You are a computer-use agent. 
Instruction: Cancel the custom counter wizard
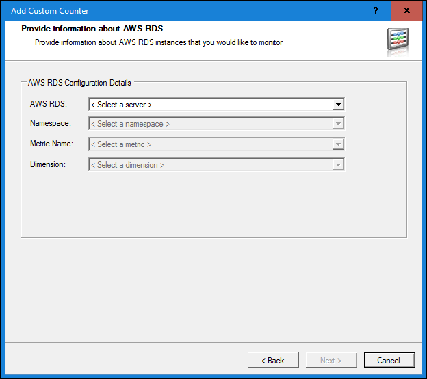click(389, 360)
